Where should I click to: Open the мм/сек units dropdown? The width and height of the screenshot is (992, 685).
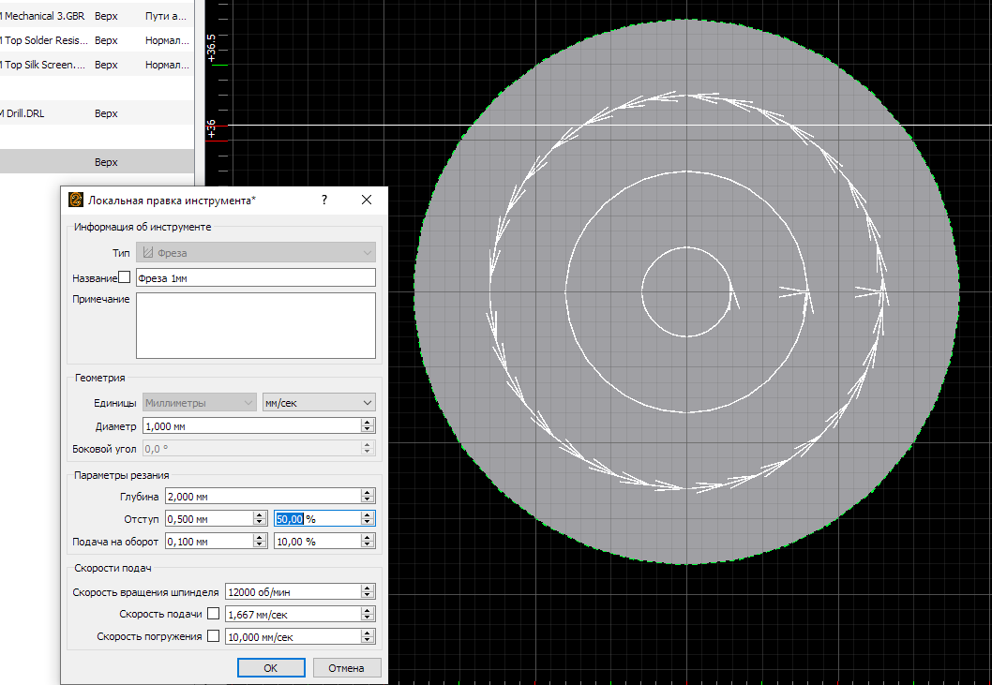pyautogui.click(x=319, y=402)
